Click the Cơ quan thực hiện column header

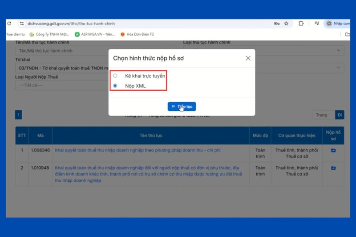(297, 135)
